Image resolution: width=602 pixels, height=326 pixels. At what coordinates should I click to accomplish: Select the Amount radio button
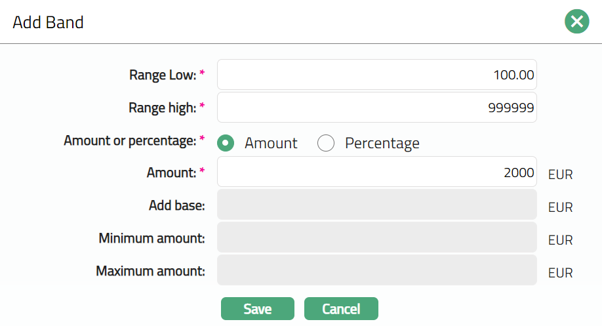click(x=226, y=143)
